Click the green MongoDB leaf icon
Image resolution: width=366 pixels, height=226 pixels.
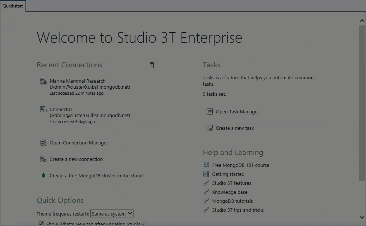coord(43,175)
